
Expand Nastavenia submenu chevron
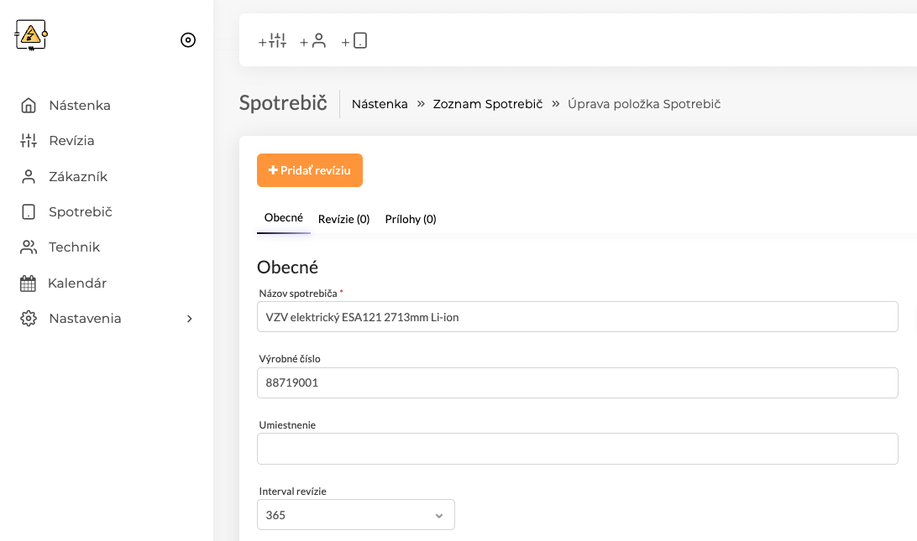190,319
